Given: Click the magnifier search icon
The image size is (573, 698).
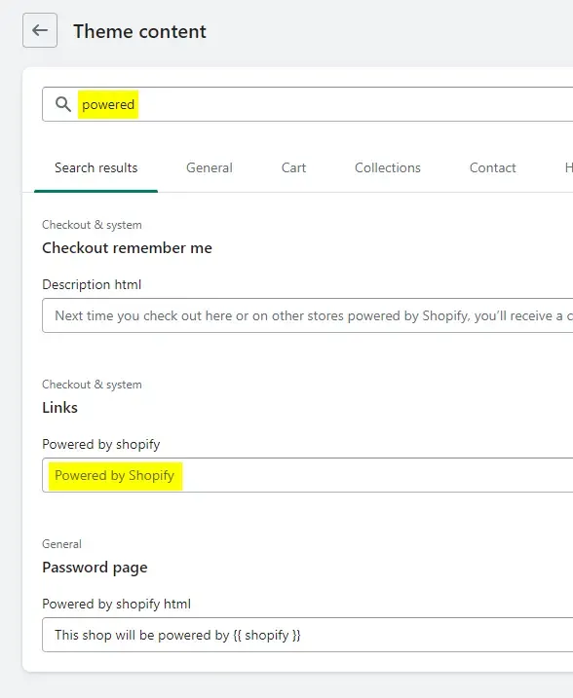Looking at the screenshot, I should click(62, 104).
